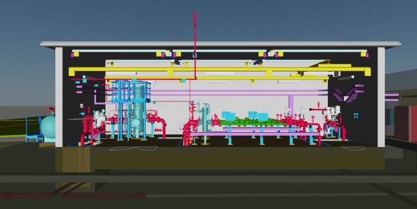
Task: Select the teal spherical tank outside the building
Action: [50, 126]
